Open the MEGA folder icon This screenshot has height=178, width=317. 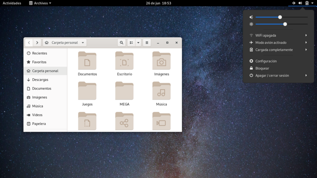[124, 91]
